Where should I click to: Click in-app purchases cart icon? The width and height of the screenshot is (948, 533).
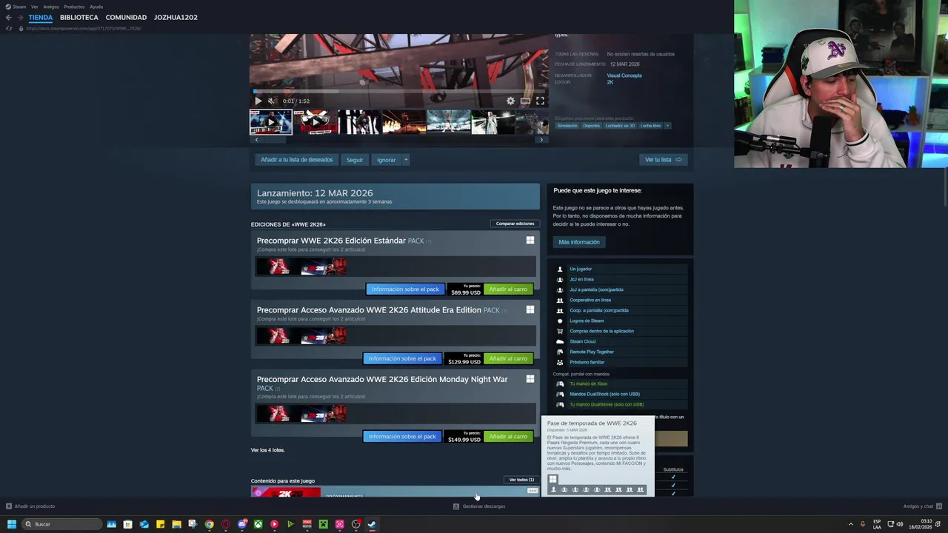coord(560,332)
